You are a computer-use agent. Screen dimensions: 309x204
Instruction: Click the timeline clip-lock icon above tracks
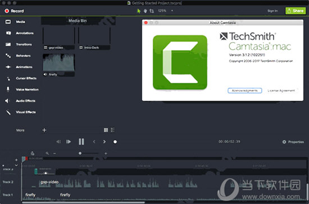pos(33,153)
